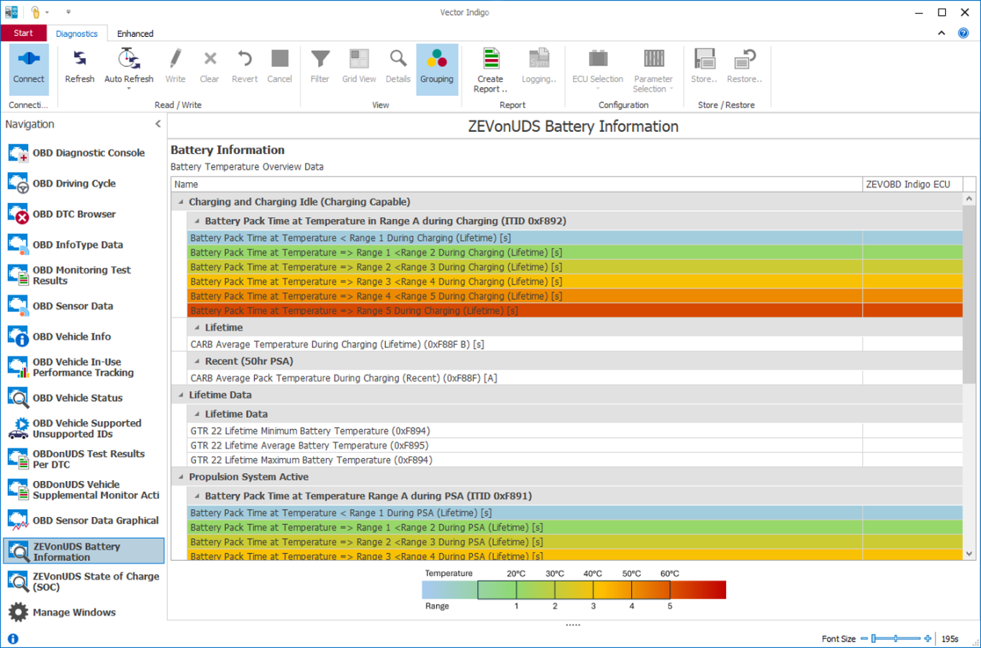The image size is (981, 648).
Task: Click the Revert arrow icon
Action: tap(245, 58)
